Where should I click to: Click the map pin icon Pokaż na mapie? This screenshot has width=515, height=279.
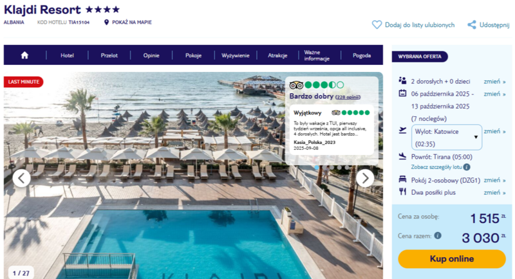(x=106, y=22)
